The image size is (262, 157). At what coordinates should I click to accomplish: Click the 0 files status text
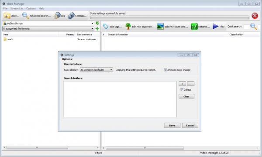pyautogui.click(x=98, y=153)
